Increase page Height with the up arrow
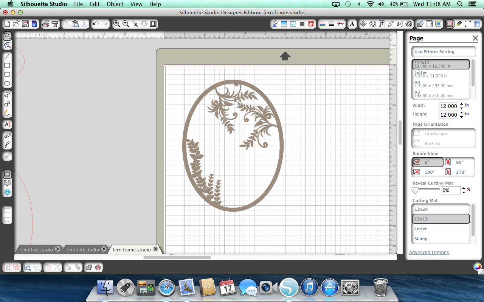484x302 pixels. [x=462, y=113]
